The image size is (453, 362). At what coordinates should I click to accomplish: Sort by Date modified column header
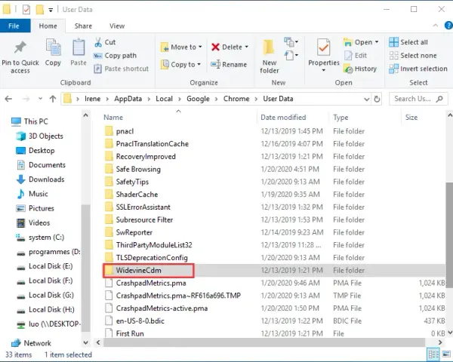(283, 118)
